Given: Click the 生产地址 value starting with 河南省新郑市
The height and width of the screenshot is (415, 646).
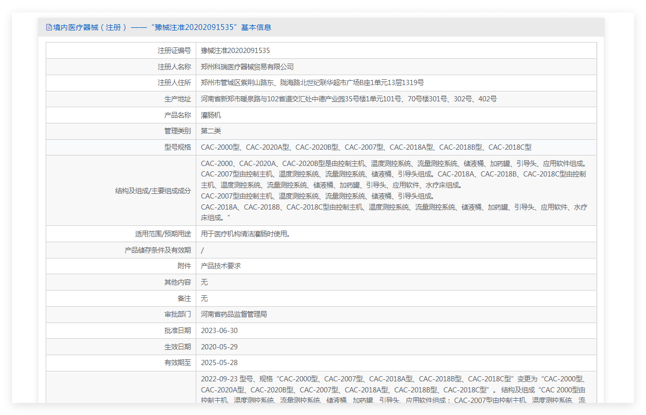Looking at the screenshot, I should tap(348, 99).
